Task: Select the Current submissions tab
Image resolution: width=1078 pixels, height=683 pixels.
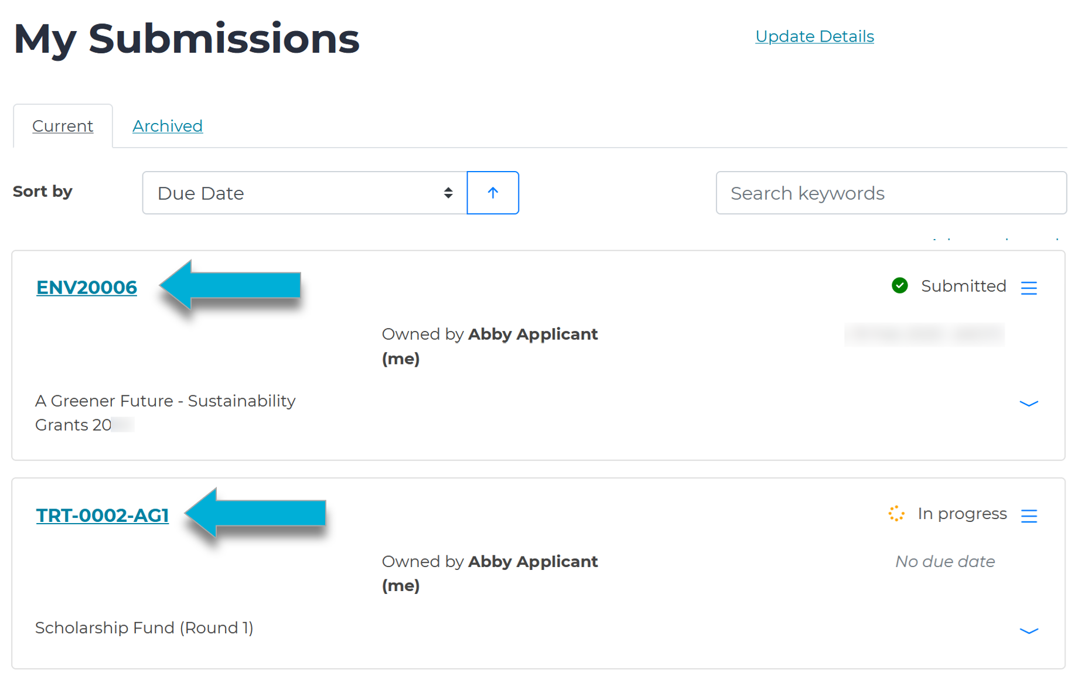Action: tap(63, 125)
